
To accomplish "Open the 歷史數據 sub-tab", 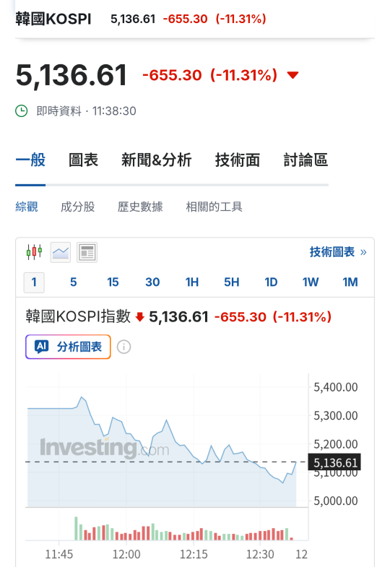I will (x=140, y=207).
